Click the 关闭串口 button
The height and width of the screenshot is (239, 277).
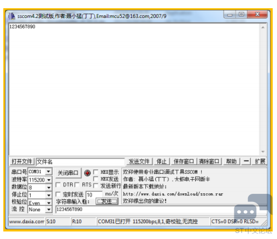pos(68,173)
